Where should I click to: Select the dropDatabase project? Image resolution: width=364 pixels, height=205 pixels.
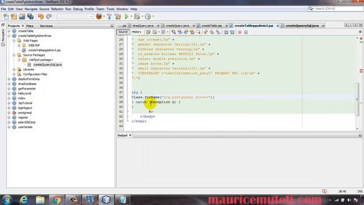[27, 84]
